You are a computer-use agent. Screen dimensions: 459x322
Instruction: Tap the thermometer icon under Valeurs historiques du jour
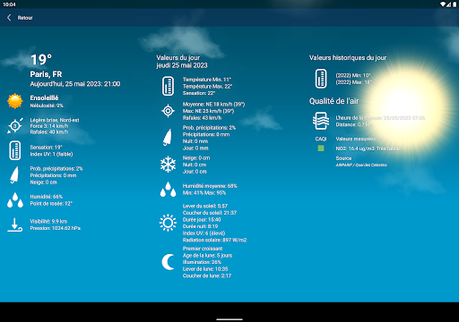coord(321,79)
